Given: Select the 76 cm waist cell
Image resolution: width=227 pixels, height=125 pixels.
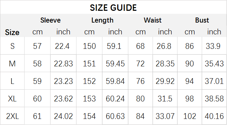Looking at the screenshot, I should point(140,81).
